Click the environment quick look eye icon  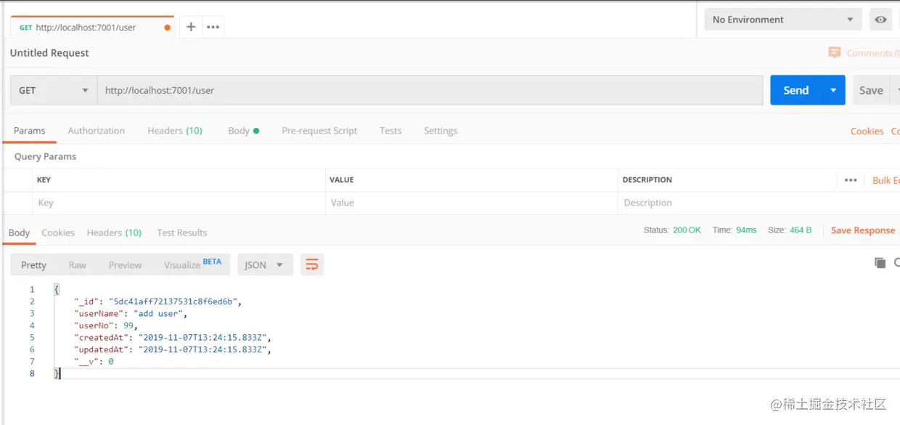[880, 20]
